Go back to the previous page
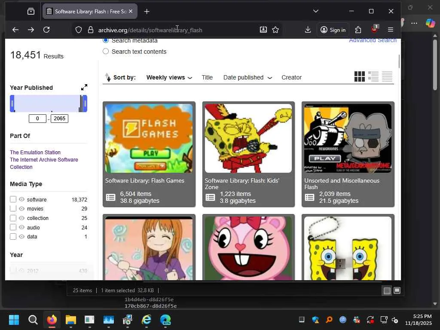Image resolution: width=440 pixels, height=330 pixels. (15, 30)
